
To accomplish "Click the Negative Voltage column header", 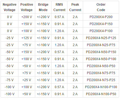I will pyautogui.click(x=9, y=7).
